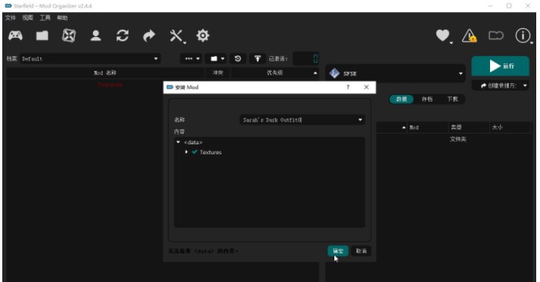The width and height of the screenshot is (540, 282).
Task: Sort by size column in right data pane
Action: click(x=511, y=128)
